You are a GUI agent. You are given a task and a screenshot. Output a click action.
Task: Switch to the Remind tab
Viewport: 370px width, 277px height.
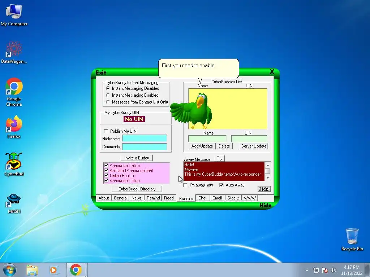(x=153, y=198)
